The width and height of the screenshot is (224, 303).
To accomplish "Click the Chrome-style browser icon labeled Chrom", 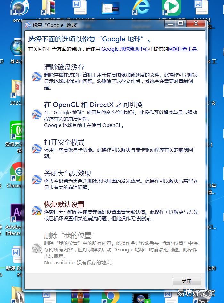I will pos(17,172).
